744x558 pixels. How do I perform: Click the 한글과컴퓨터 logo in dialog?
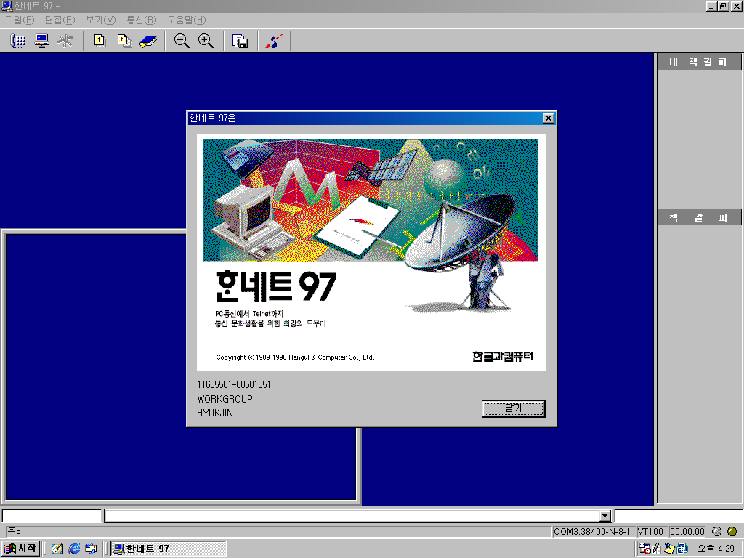pyautogui.click(x=503, y=356)
